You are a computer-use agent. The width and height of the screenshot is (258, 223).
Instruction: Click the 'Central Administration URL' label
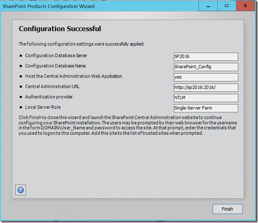pyautogui.click(x=52, y=86)
